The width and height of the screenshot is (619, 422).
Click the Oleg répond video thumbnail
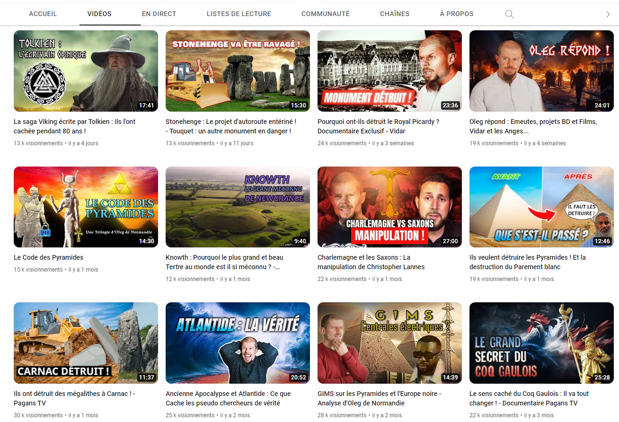coord(541,71)
